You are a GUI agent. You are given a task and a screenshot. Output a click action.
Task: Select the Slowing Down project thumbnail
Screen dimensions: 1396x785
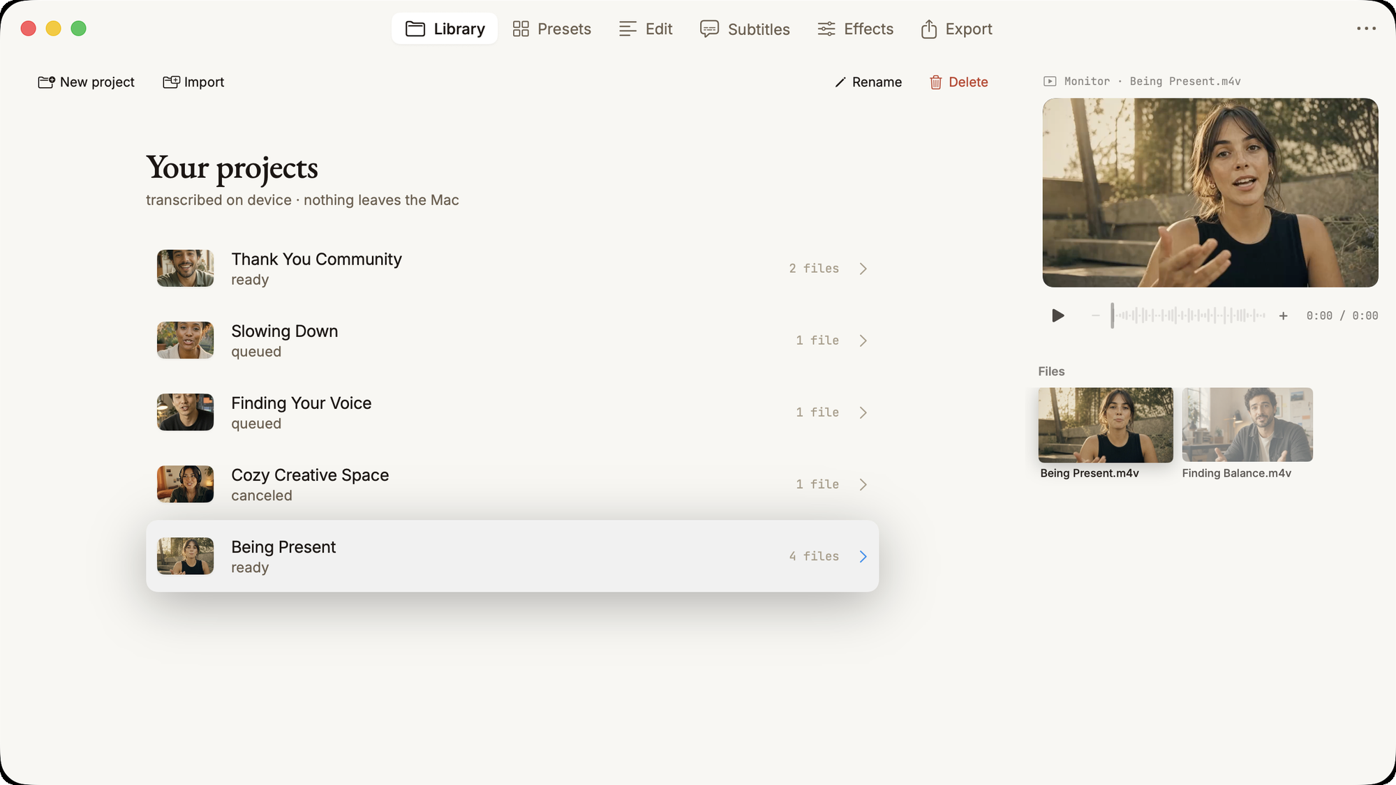pyautogui.click(x=185, y=341)
